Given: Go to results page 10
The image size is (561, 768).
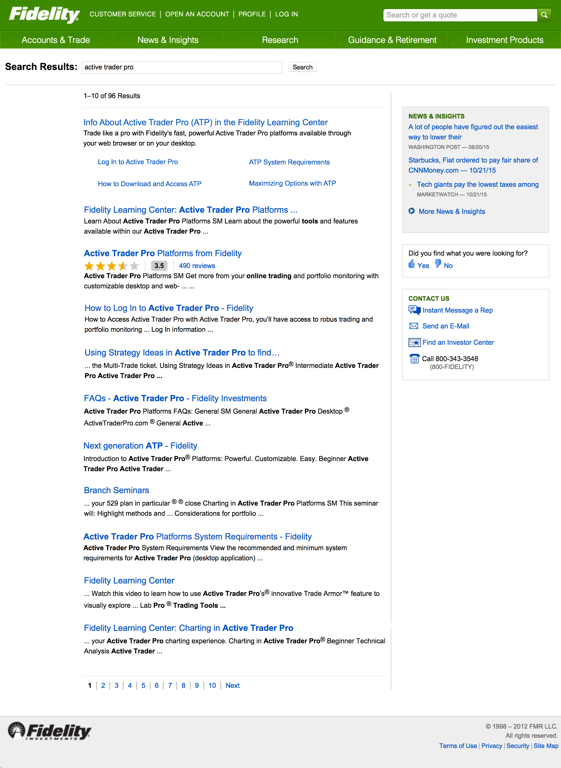Looking at the screenshot, I should click(x=212, y=685).
